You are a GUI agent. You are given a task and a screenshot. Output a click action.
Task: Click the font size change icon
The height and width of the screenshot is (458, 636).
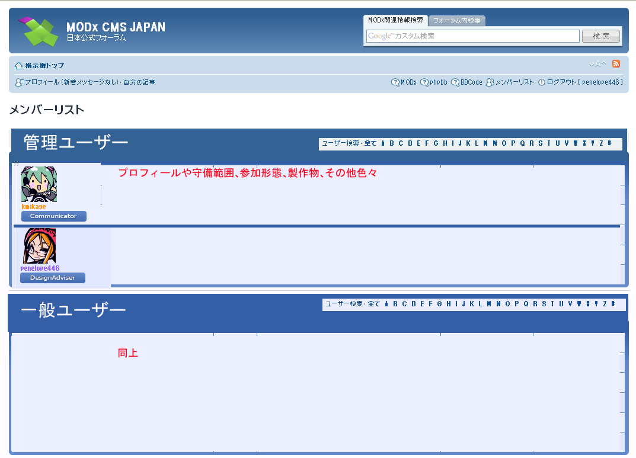tap(597, 64)
